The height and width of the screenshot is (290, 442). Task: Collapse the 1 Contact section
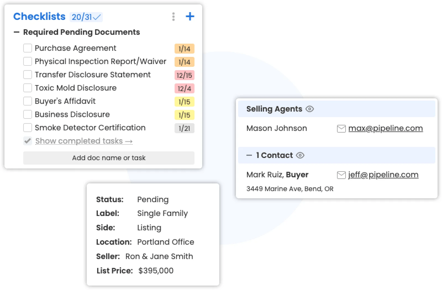tap(249, 155)
